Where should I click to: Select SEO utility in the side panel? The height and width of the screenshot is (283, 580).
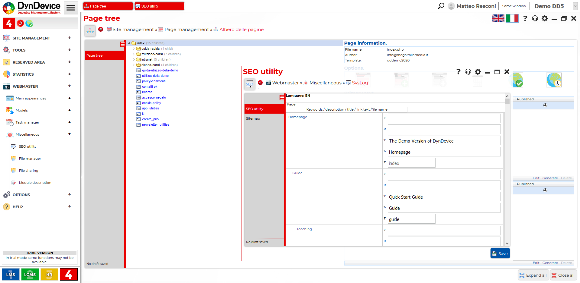(x=264, y=109)
